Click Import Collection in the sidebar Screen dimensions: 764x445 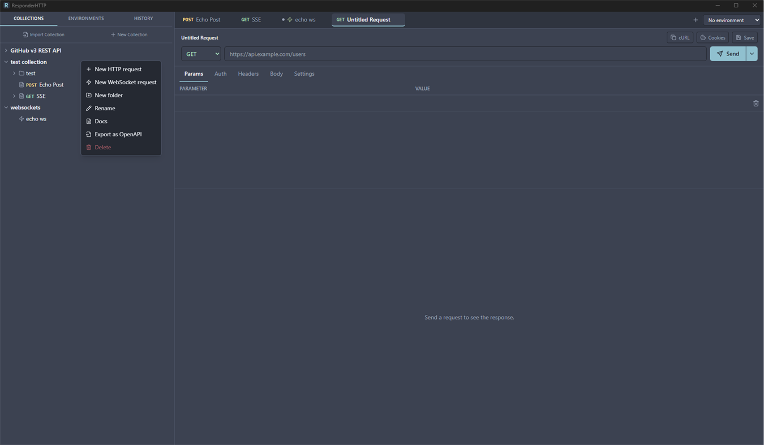pyautogui.click(x=44, y=34)
